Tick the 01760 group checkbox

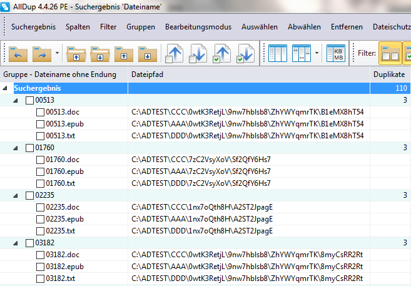pyautogui.click(x=29, y=148)
